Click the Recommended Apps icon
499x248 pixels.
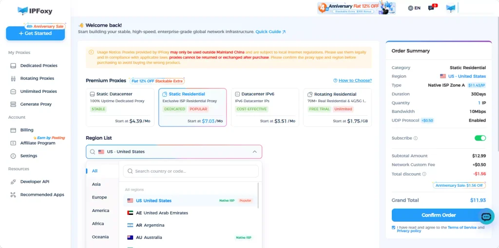[x=13, y=195]
